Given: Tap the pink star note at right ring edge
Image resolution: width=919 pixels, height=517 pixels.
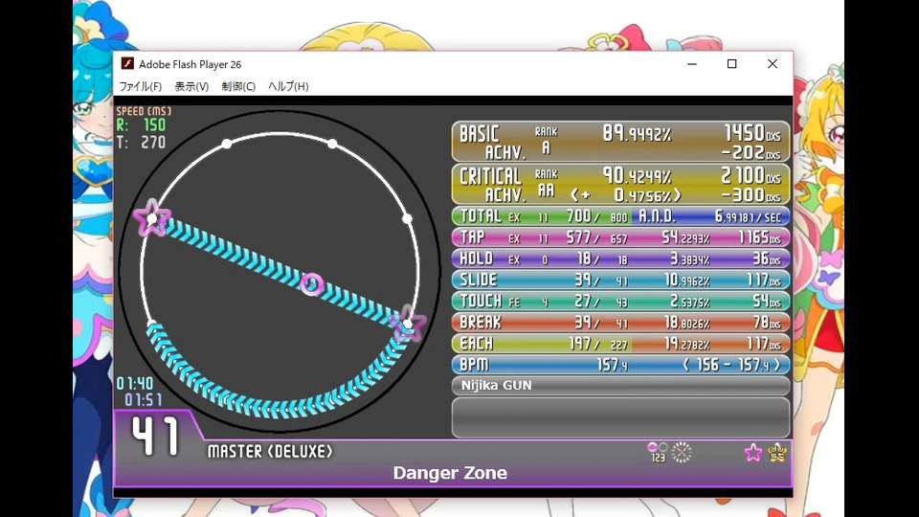Looking at the screenshot, I should (x=408, y=324).
